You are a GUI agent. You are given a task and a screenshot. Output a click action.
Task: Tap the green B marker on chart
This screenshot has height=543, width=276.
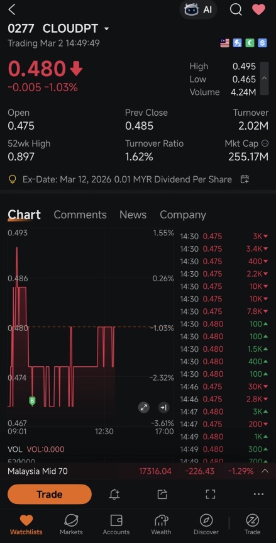click(x=32, y=401)
